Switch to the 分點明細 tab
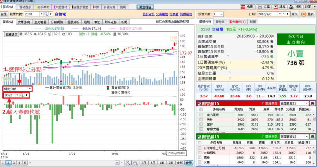The image size is (317, 167). 56,22
